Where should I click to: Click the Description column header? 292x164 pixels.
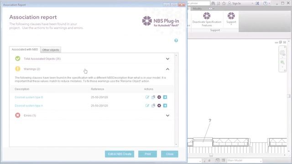click(22, 89)
